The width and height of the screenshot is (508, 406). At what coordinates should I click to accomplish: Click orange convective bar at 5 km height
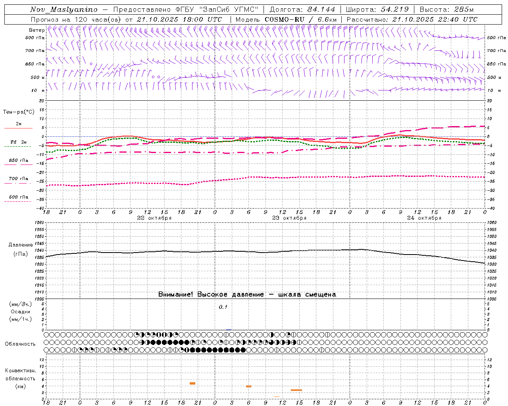[192, 383]
